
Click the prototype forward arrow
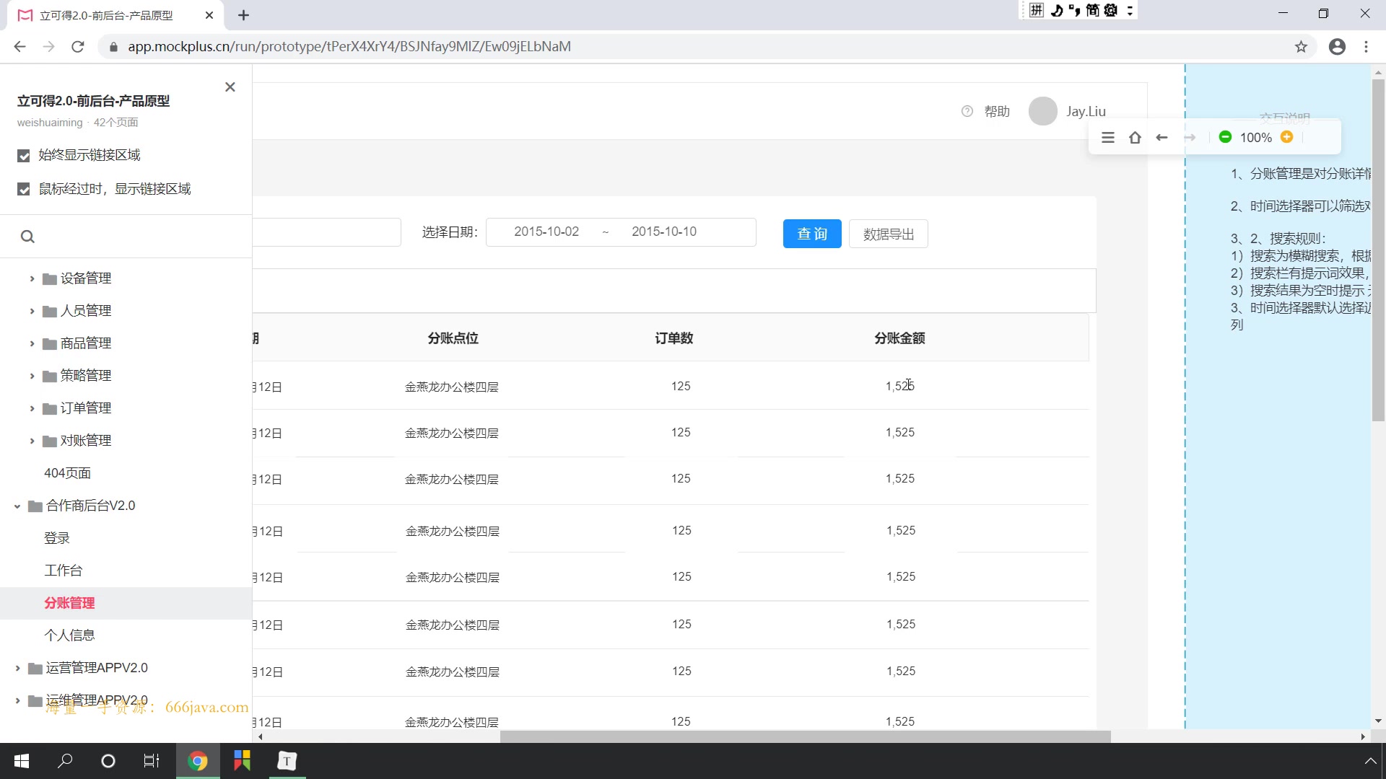1190,138
